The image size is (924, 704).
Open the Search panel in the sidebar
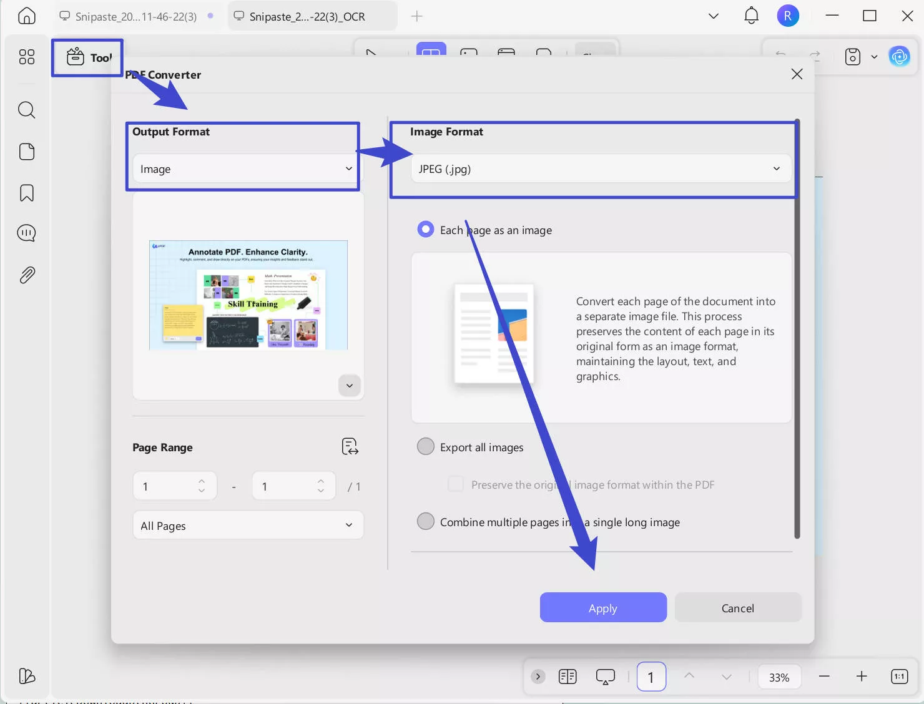point(26,110)
